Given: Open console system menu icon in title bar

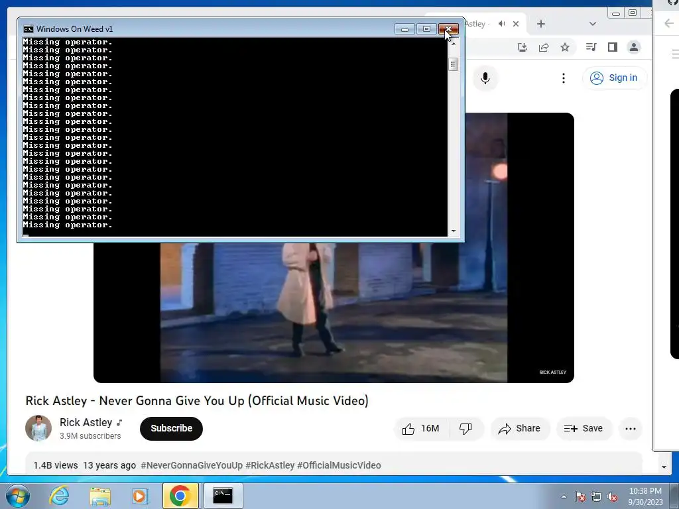Looking at the screenshot, I should click(29, 29).
